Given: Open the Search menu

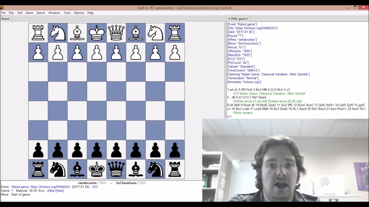Looking at the screenshot, I should point(41,13).
